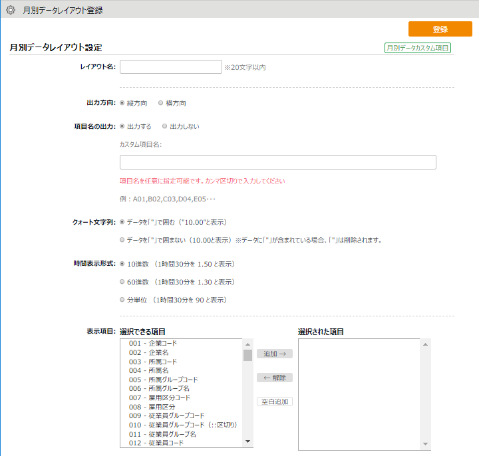
Task: Click down arrow of 選択できる項目 scrollbar
Action: coord(247,441)
